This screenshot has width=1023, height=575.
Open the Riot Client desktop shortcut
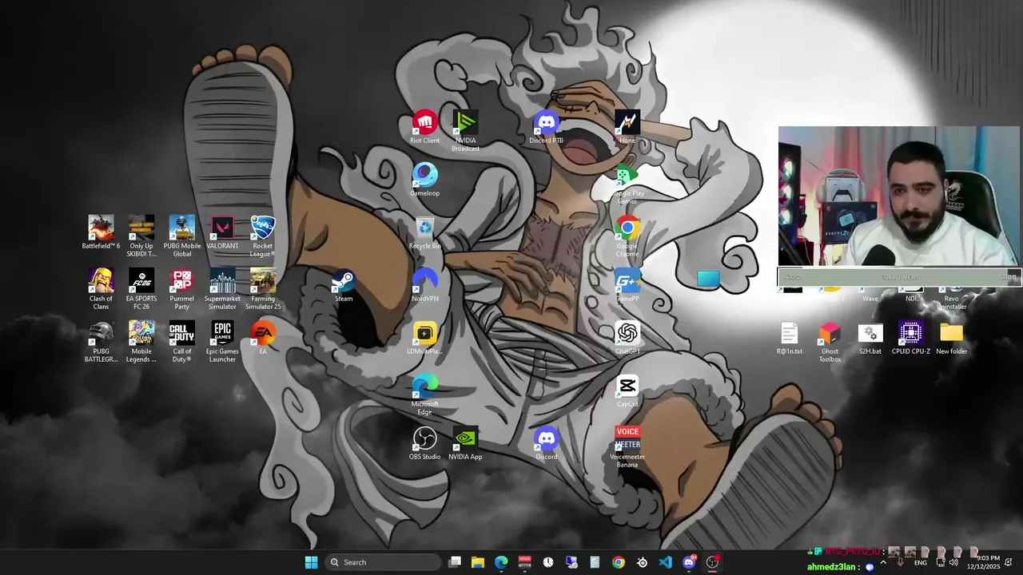pyautogui.click(x=424, y=128)
